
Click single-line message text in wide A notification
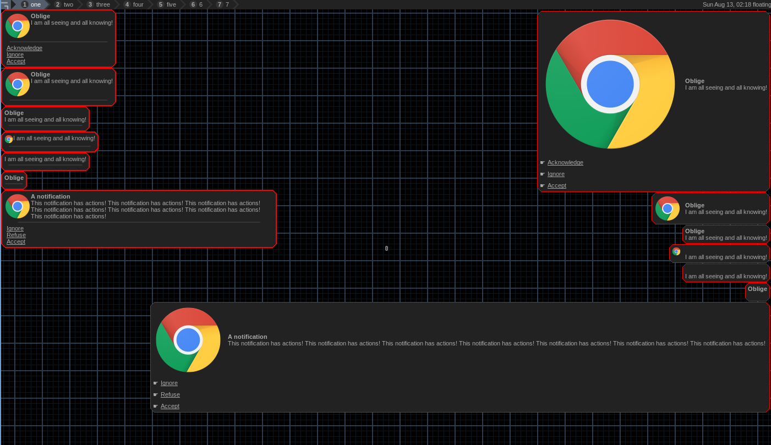496,343
